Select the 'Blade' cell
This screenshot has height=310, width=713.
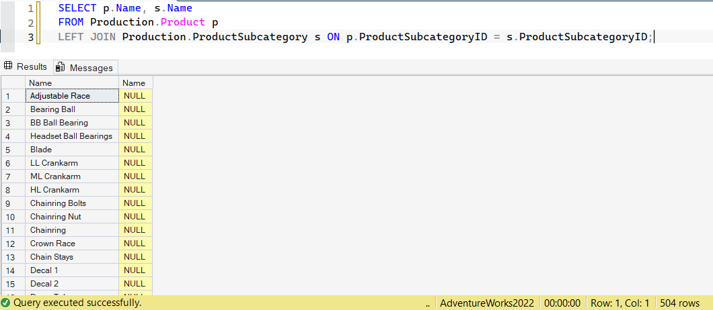click(x=72, y=150)
